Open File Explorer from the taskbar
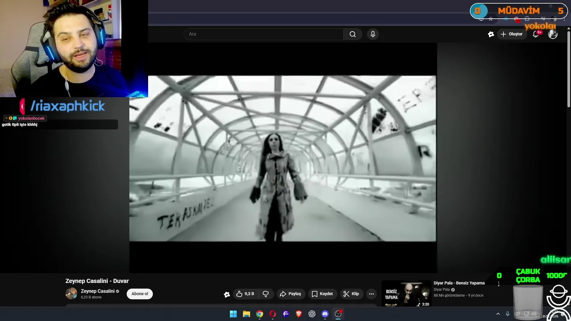The height and width of the screenshot is (321, 571). (x=246, y=314)
